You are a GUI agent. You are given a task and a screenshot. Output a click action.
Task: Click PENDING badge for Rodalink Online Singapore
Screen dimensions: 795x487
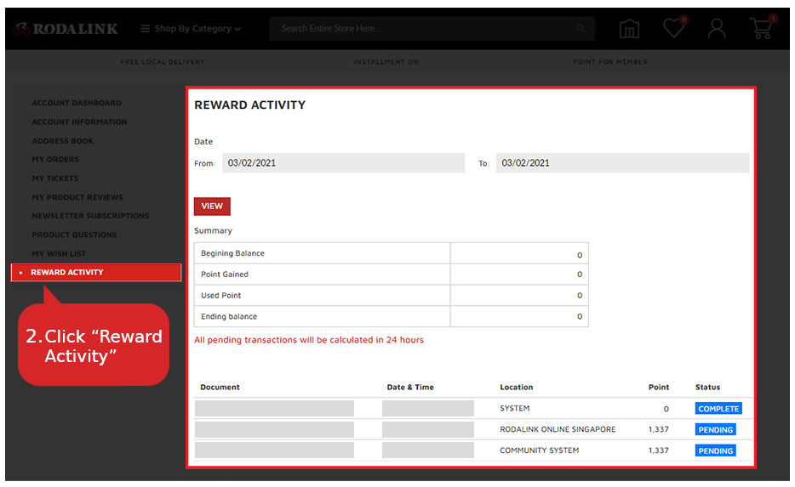[715, 430]
